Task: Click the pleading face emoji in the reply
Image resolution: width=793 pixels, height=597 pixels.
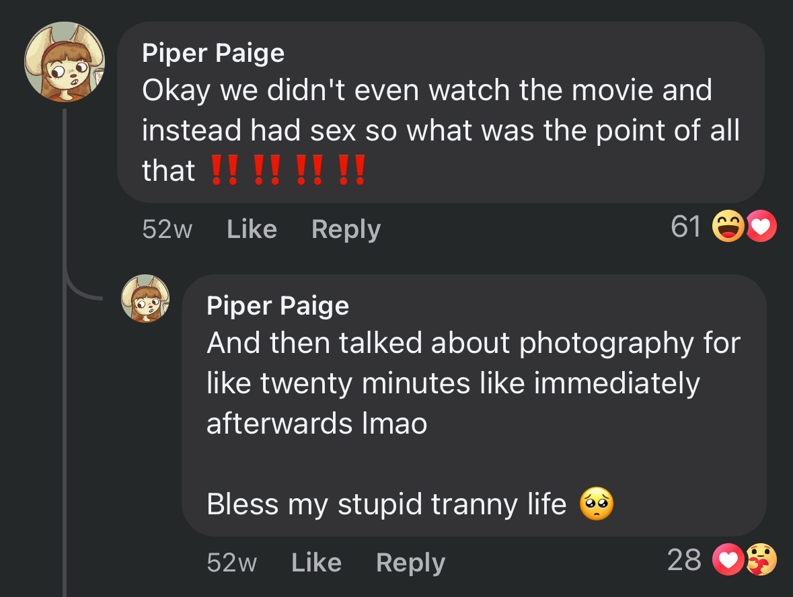Action: point(597,504)
